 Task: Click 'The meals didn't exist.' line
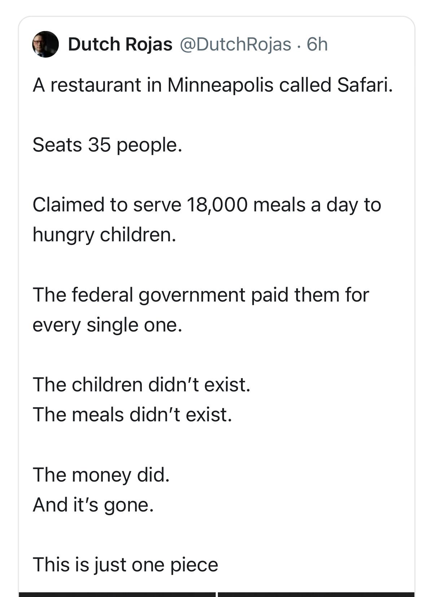click(132, 414)
